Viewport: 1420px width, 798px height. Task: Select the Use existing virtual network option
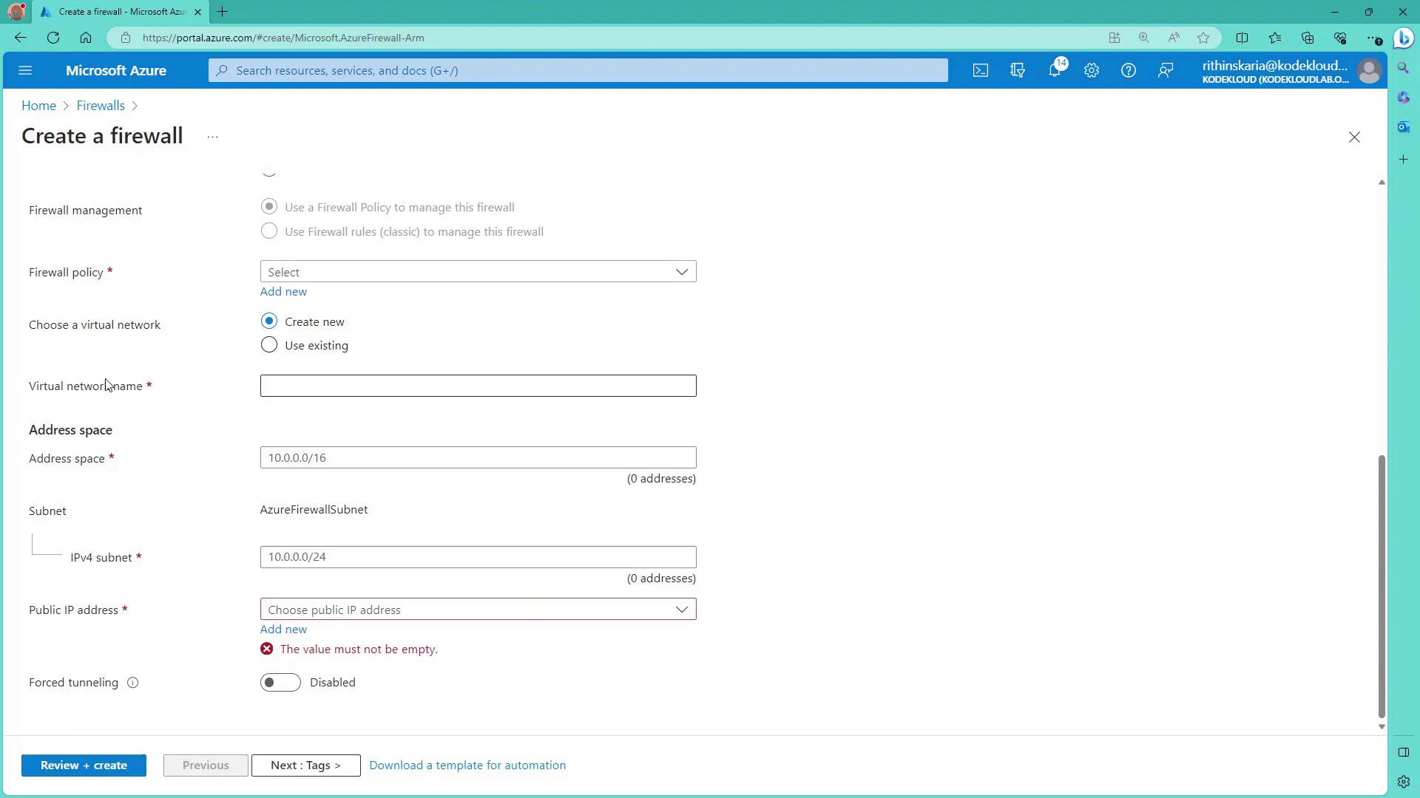[269, 345]
